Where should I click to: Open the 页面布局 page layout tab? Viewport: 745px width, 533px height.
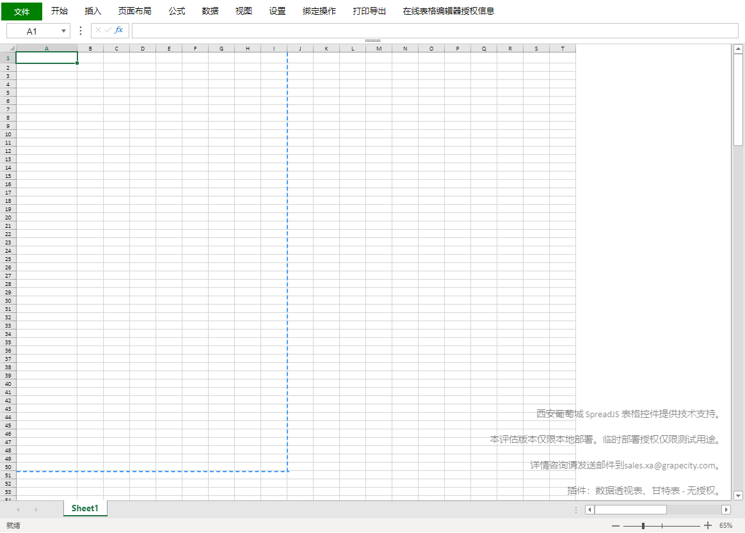(135, 12)
